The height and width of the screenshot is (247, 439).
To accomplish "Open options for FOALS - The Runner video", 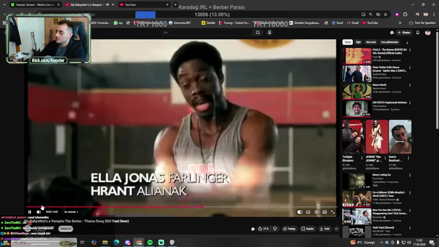I will pos(410,50).
